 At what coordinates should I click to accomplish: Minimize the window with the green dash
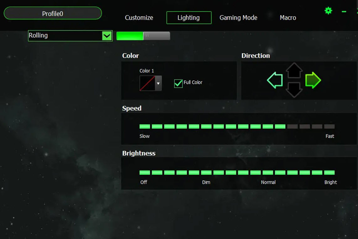coord(344,12)
